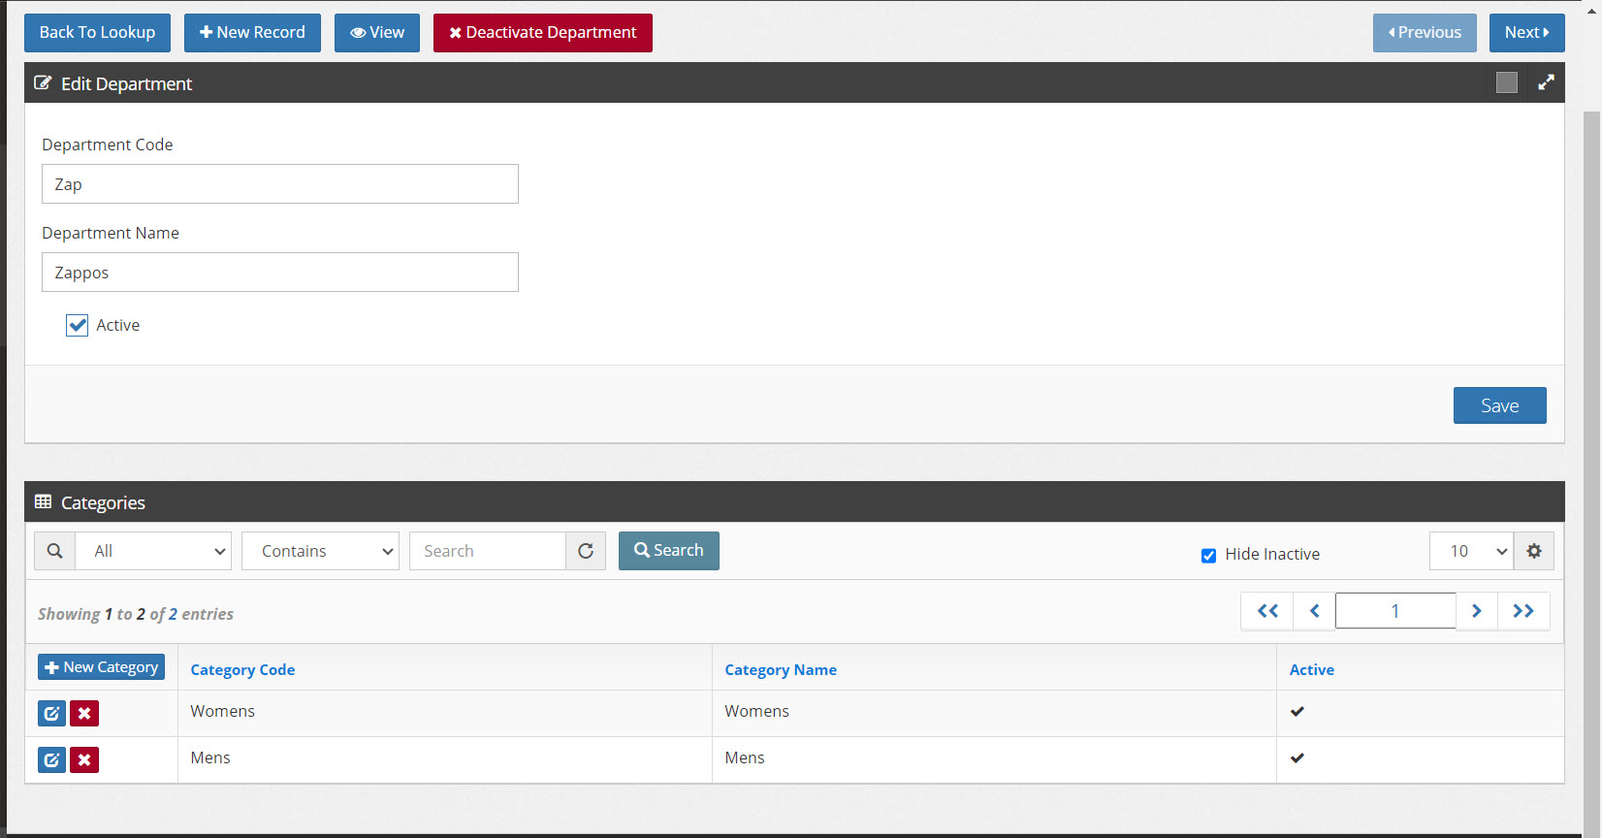Switch to View mode

[377, 33]
